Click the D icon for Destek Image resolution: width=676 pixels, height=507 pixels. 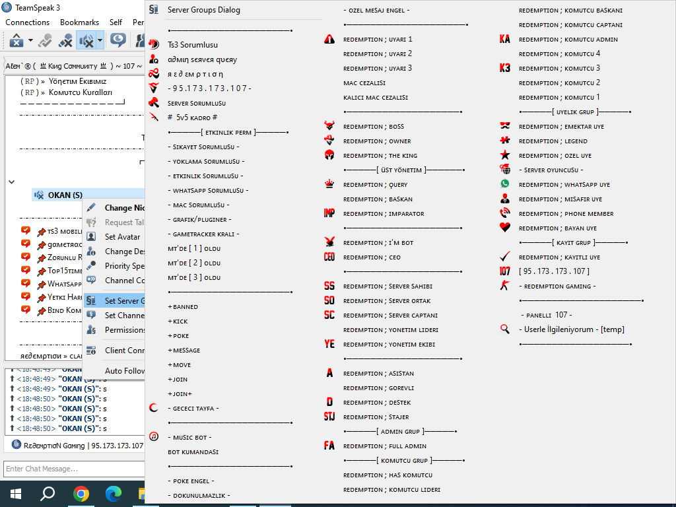329,402
